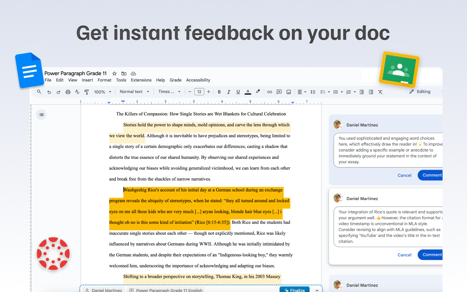467x292 pixels.
Task: Click Comment on Daniel Martinez's first feedback
Action: (x=432, y=175)
